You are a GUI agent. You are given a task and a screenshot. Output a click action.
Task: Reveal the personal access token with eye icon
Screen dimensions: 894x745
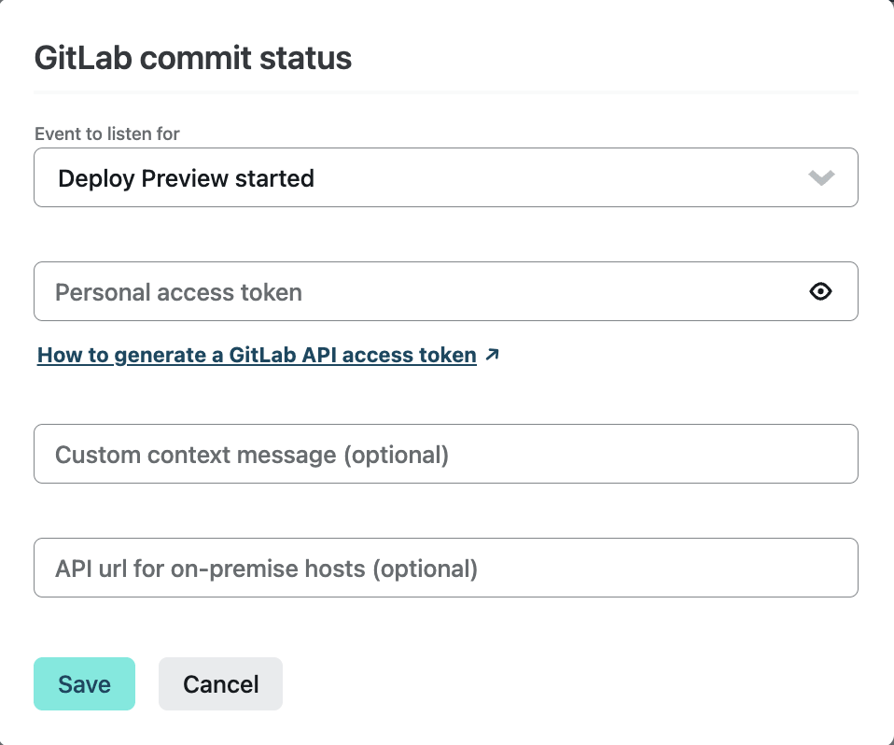coord(820,292)
